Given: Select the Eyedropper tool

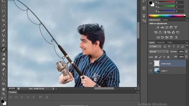Looking at the screenshot, I should (x=4, y=25).
